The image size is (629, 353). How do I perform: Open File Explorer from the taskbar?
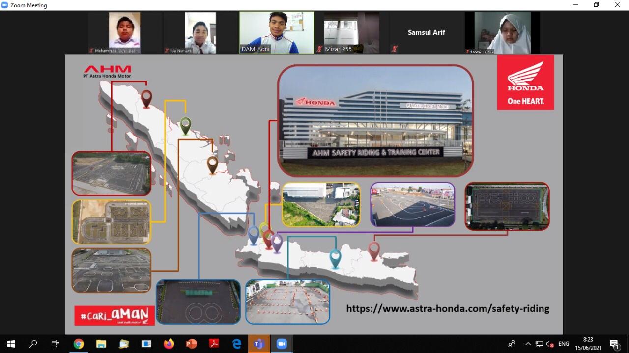point(101,344)
